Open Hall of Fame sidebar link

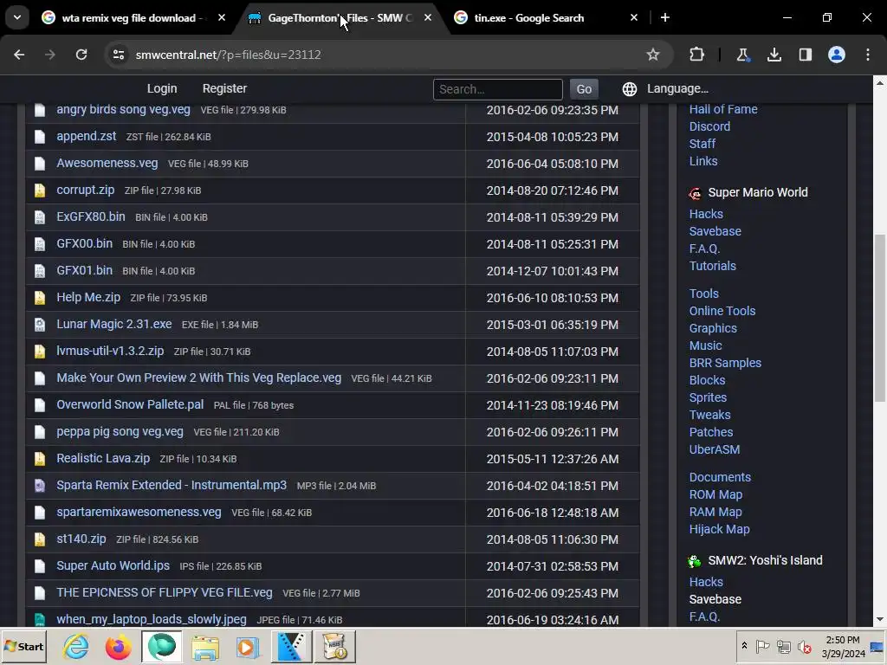[723, 109]
